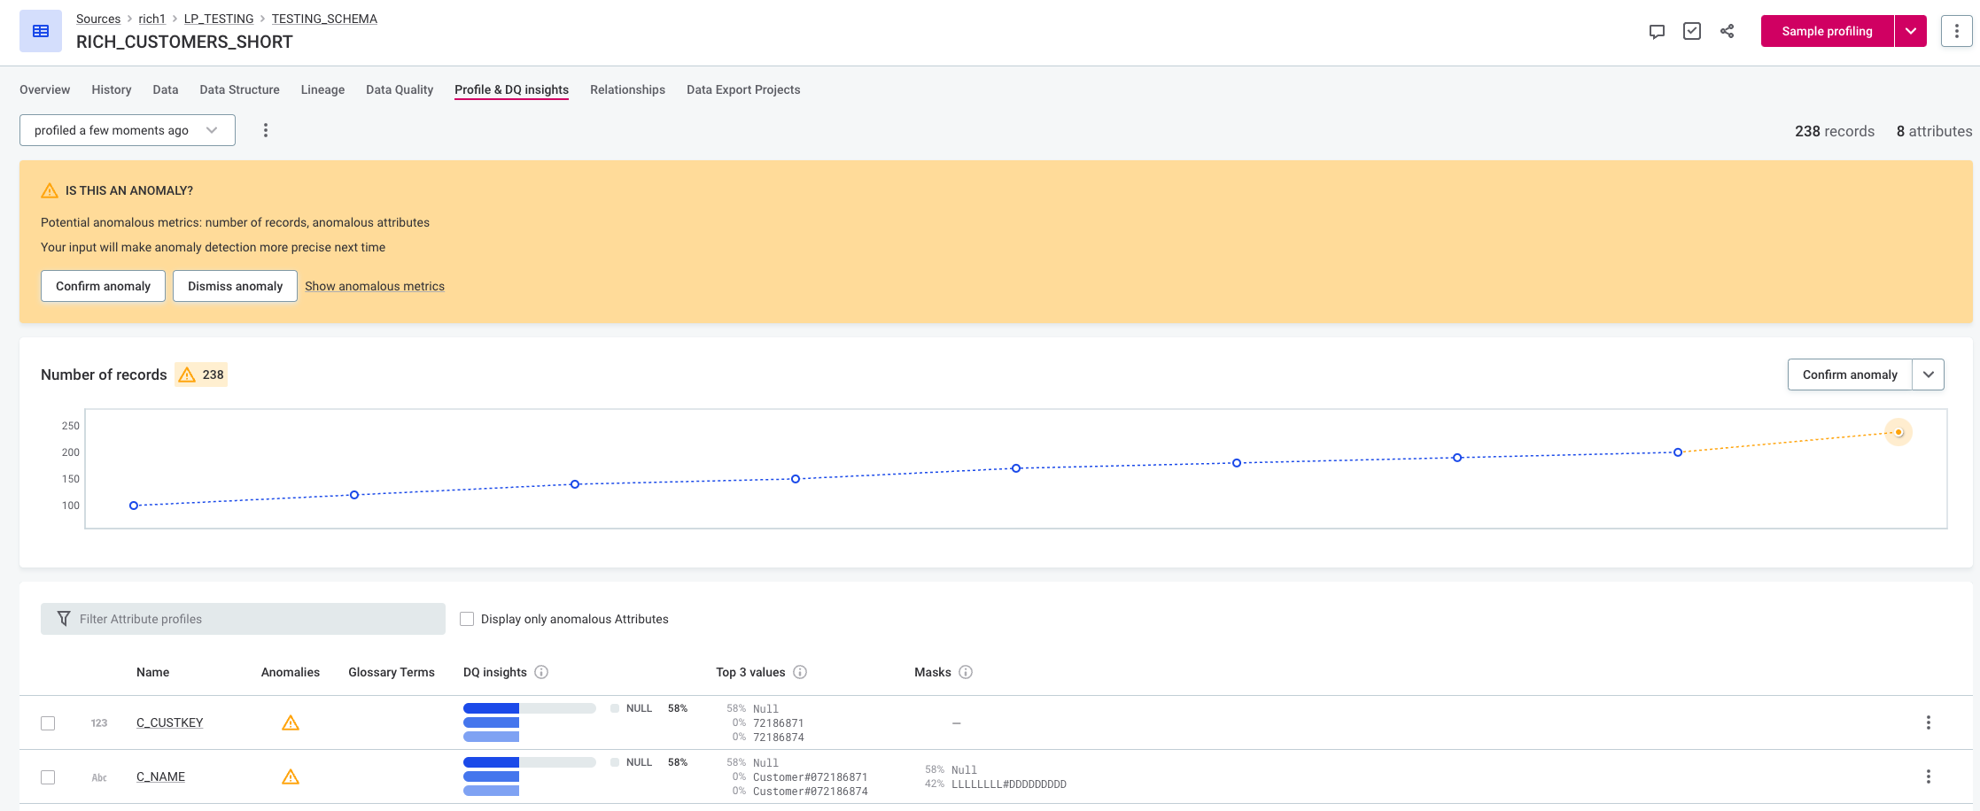Screen dimensions: 1980x811
Task: Click the C_NAME anomaly warning icon
Action: tap(291, 777)
